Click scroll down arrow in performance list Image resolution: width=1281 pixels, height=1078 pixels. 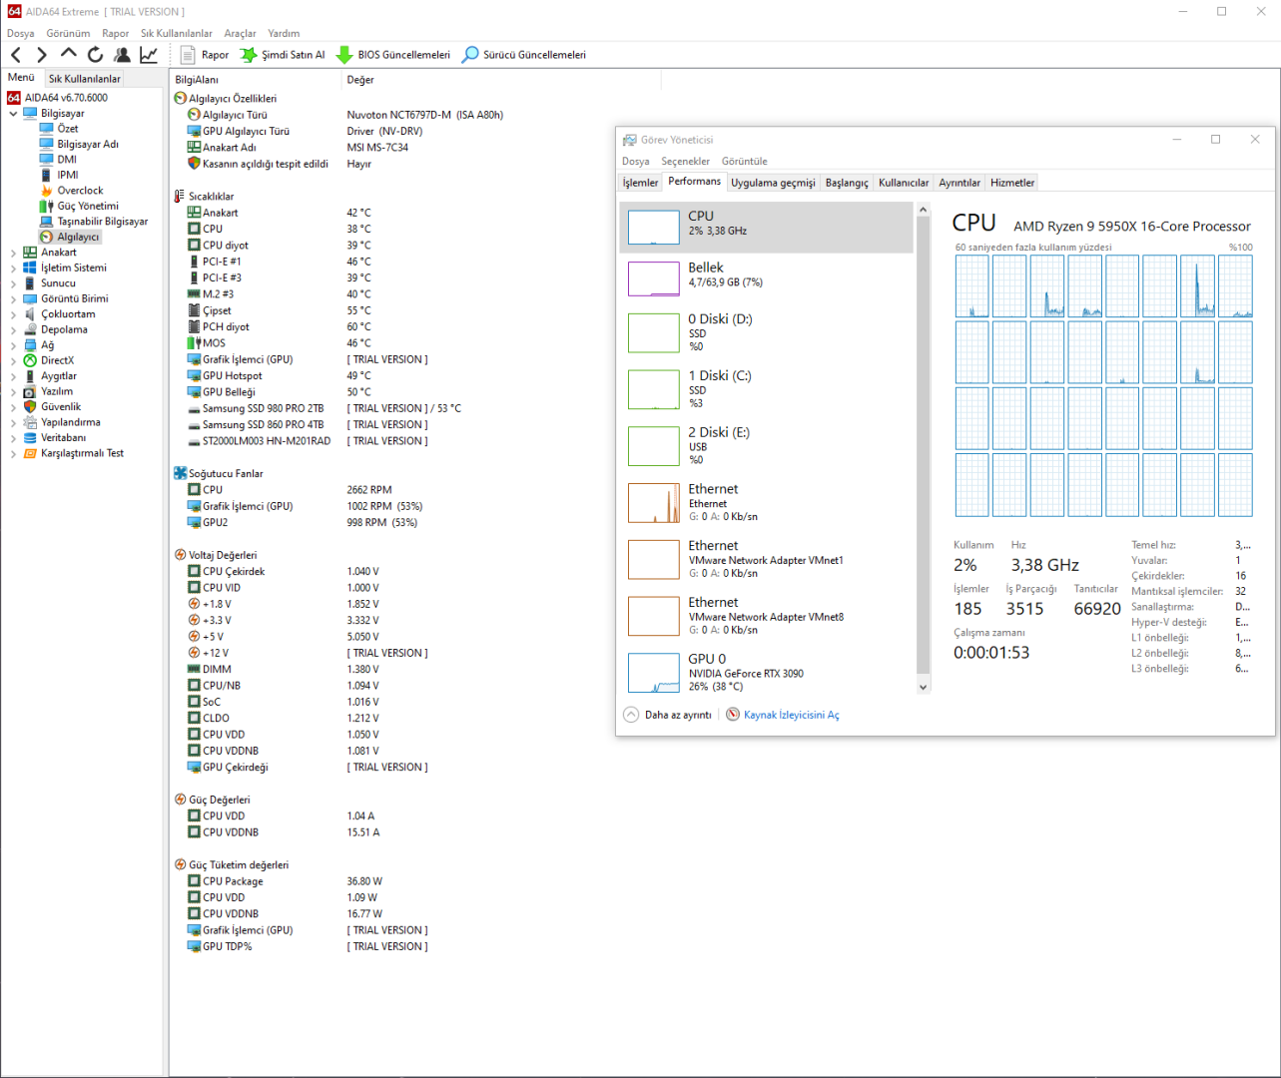pyautogui.click(x=924, y=687)
